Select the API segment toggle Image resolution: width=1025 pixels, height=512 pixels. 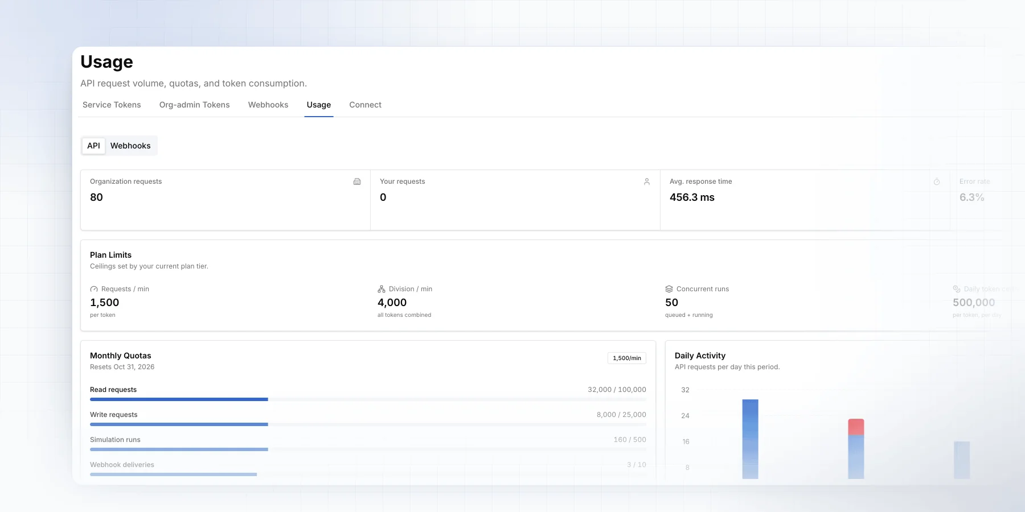coord(93,146)
